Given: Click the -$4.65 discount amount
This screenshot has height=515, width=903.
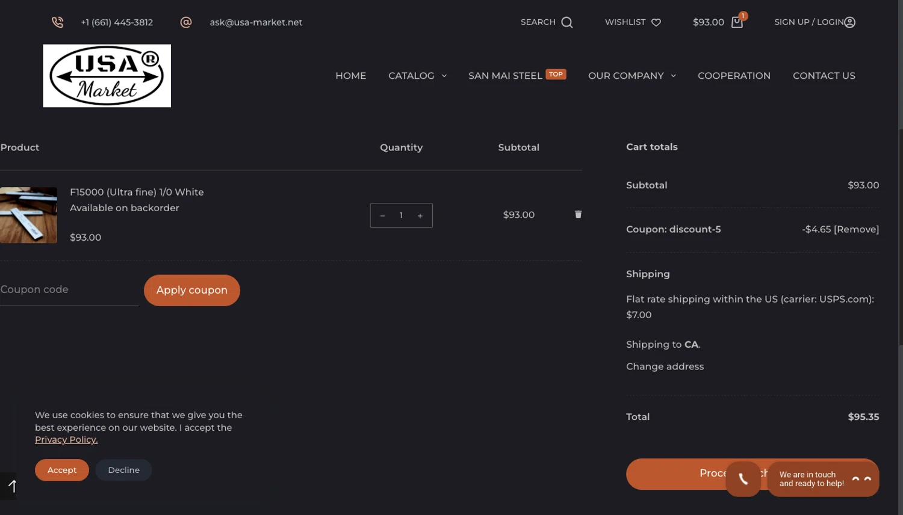Looking at the screenshot, I should pos(816,229).
